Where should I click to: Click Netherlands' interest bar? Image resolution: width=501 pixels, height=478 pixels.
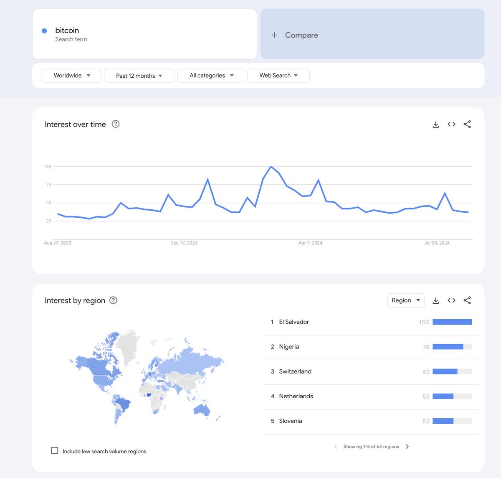[x=452, y=396]
